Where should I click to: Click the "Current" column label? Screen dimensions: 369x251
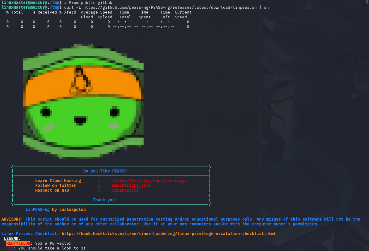tap(183, 12)
